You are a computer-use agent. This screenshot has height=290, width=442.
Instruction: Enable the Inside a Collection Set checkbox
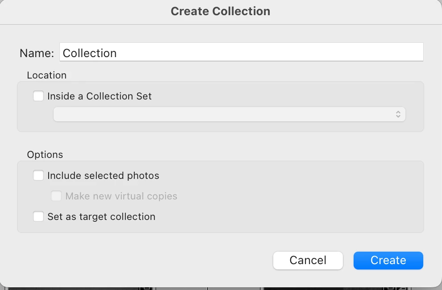point(38,96)
